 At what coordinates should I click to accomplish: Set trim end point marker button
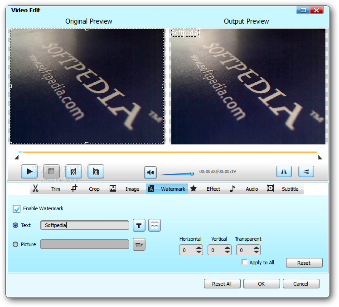96,172
